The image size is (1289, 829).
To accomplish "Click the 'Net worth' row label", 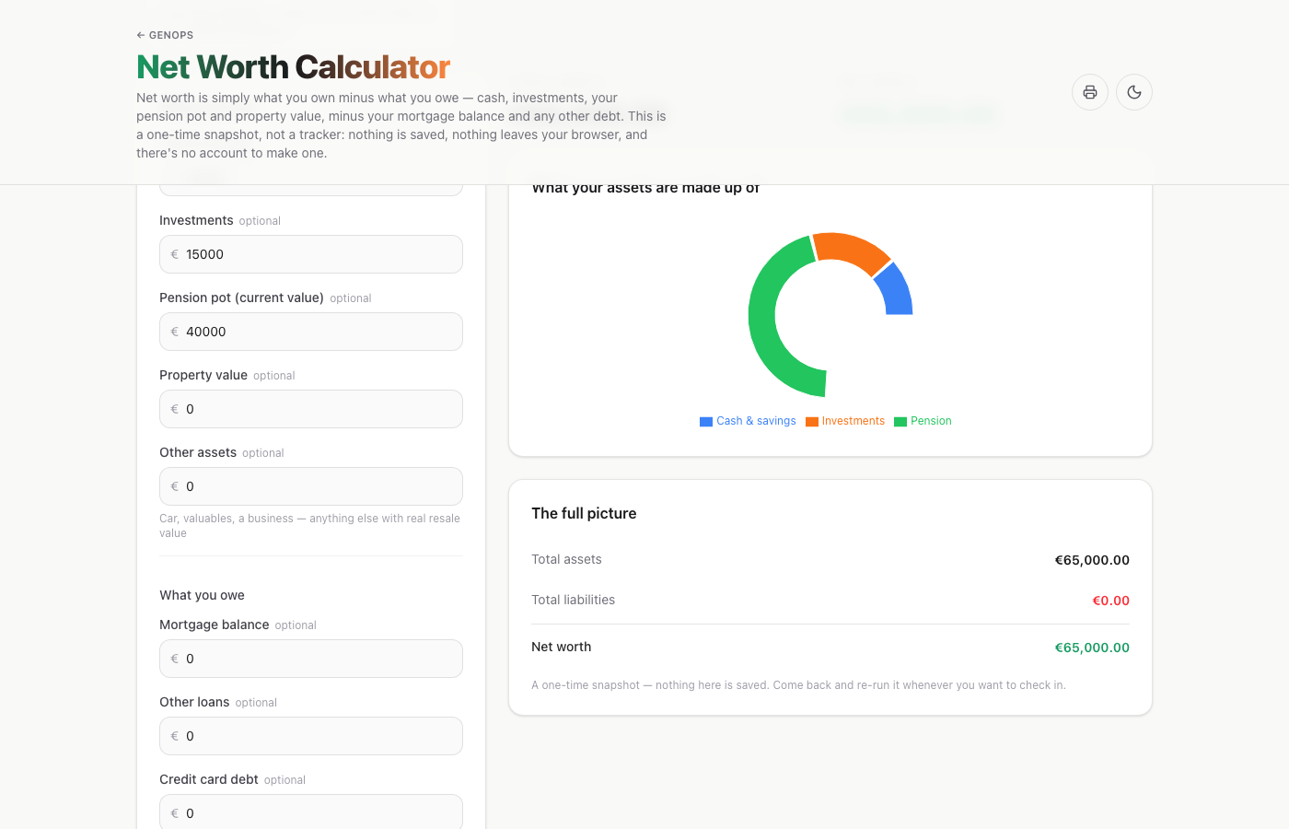I will (561, 647).
